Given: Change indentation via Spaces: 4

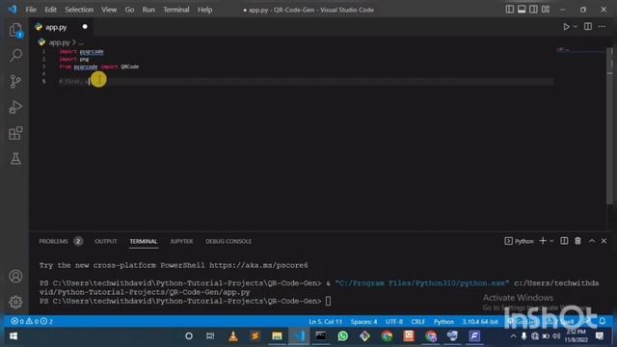Looking at the screenshot, I should [363, 321].
